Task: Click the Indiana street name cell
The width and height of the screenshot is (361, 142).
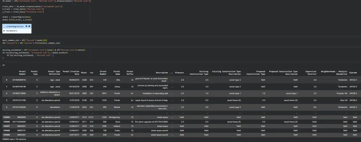Action: click(117, 126)
